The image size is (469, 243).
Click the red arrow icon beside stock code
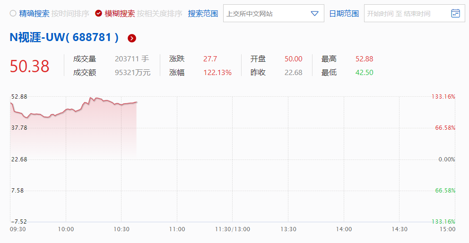(x=132, y=38)
